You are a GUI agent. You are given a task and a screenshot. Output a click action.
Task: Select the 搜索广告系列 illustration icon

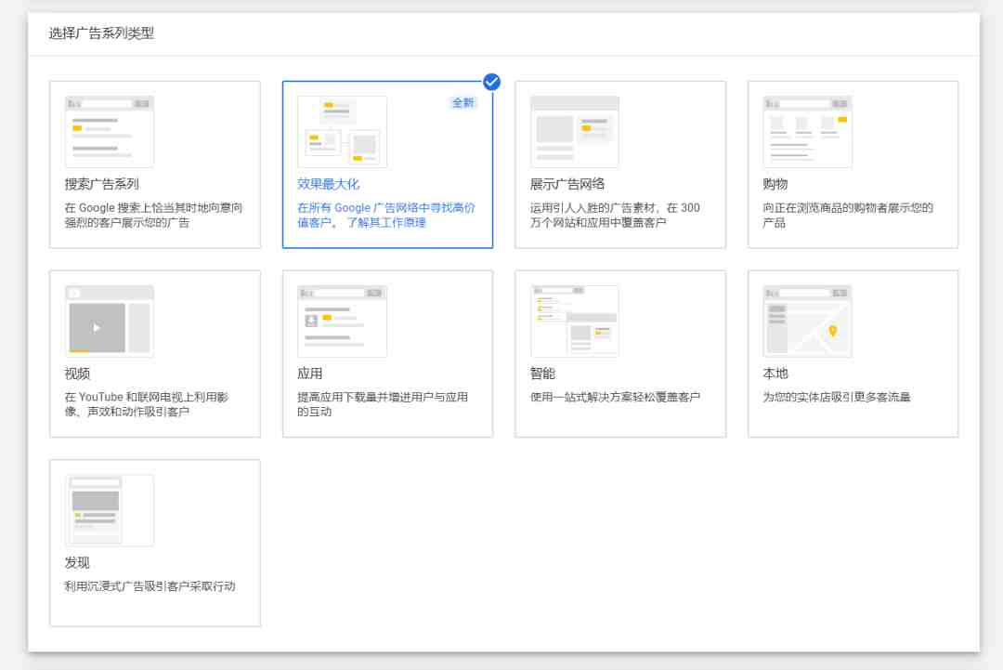click(110, 132)
